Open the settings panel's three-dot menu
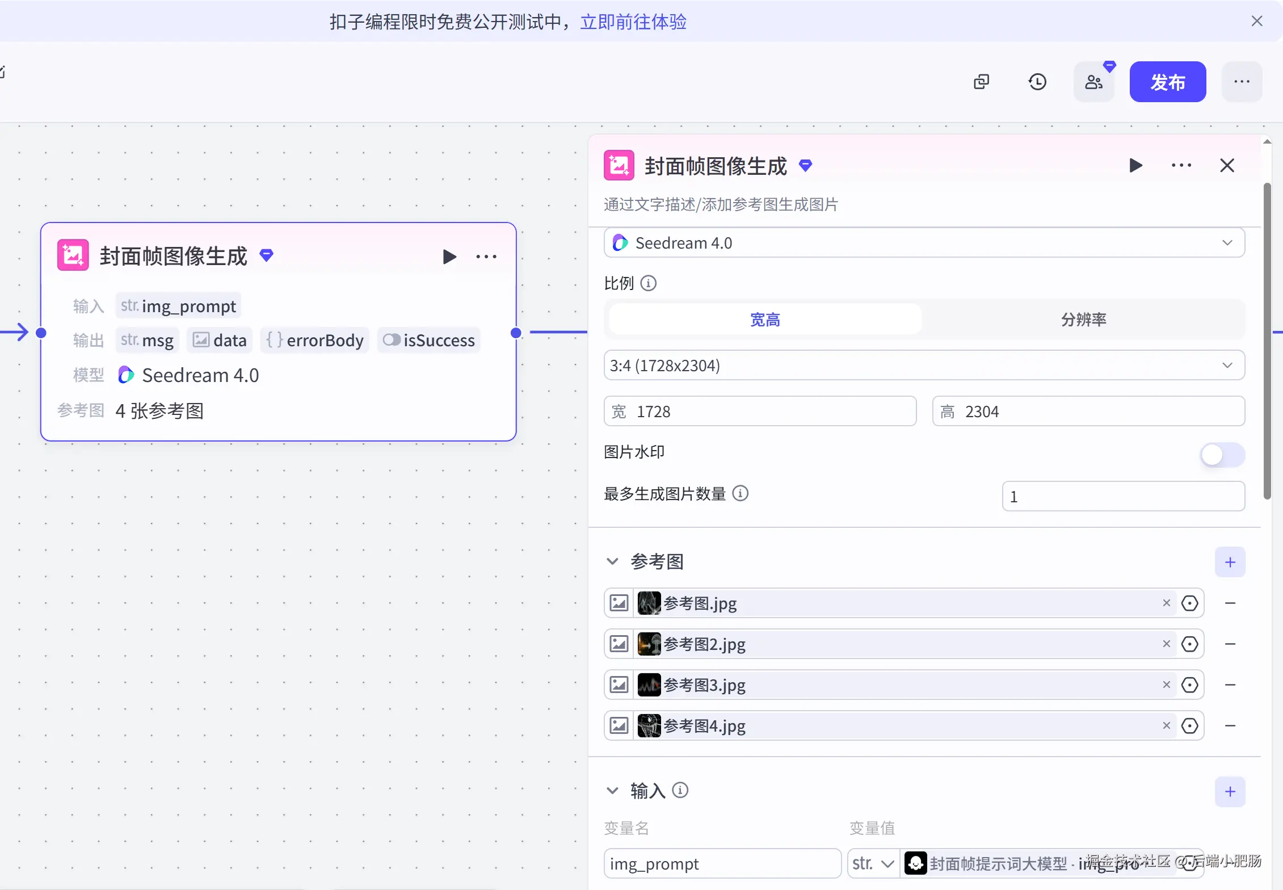Screen dimensions: 1283x890 pos(1181,166)
